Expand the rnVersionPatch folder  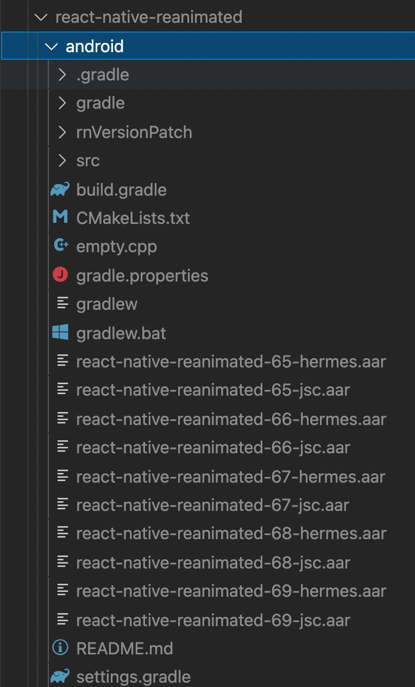[x=61, y=132]
